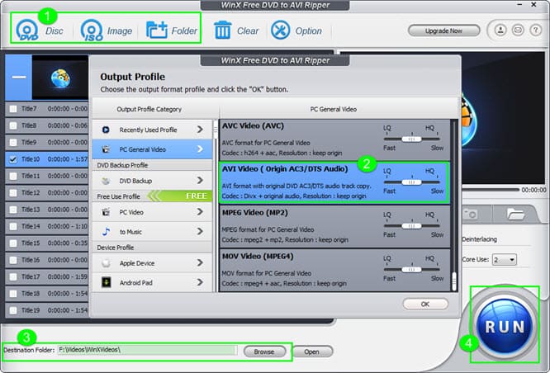550x373 pixels.
Task: Click the DVD Backup disc icon
Action: point(106,181)
